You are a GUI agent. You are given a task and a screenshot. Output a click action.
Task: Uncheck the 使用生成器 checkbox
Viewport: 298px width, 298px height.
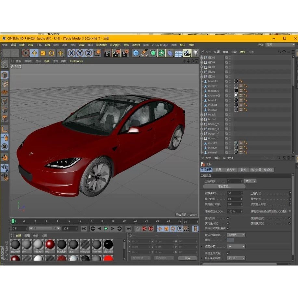tap(228, 223)
